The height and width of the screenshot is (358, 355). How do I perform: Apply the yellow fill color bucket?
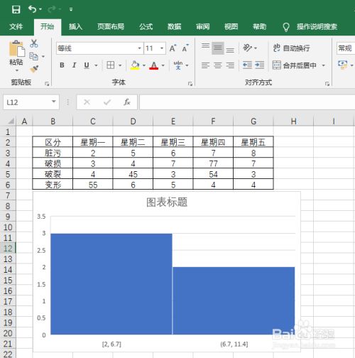(x=135, y=65)
